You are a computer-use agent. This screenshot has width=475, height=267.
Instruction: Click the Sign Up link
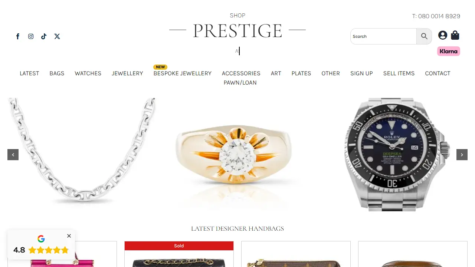(361, 73)
